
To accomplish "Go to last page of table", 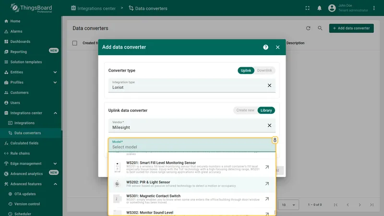I will [x=372, y=205].
